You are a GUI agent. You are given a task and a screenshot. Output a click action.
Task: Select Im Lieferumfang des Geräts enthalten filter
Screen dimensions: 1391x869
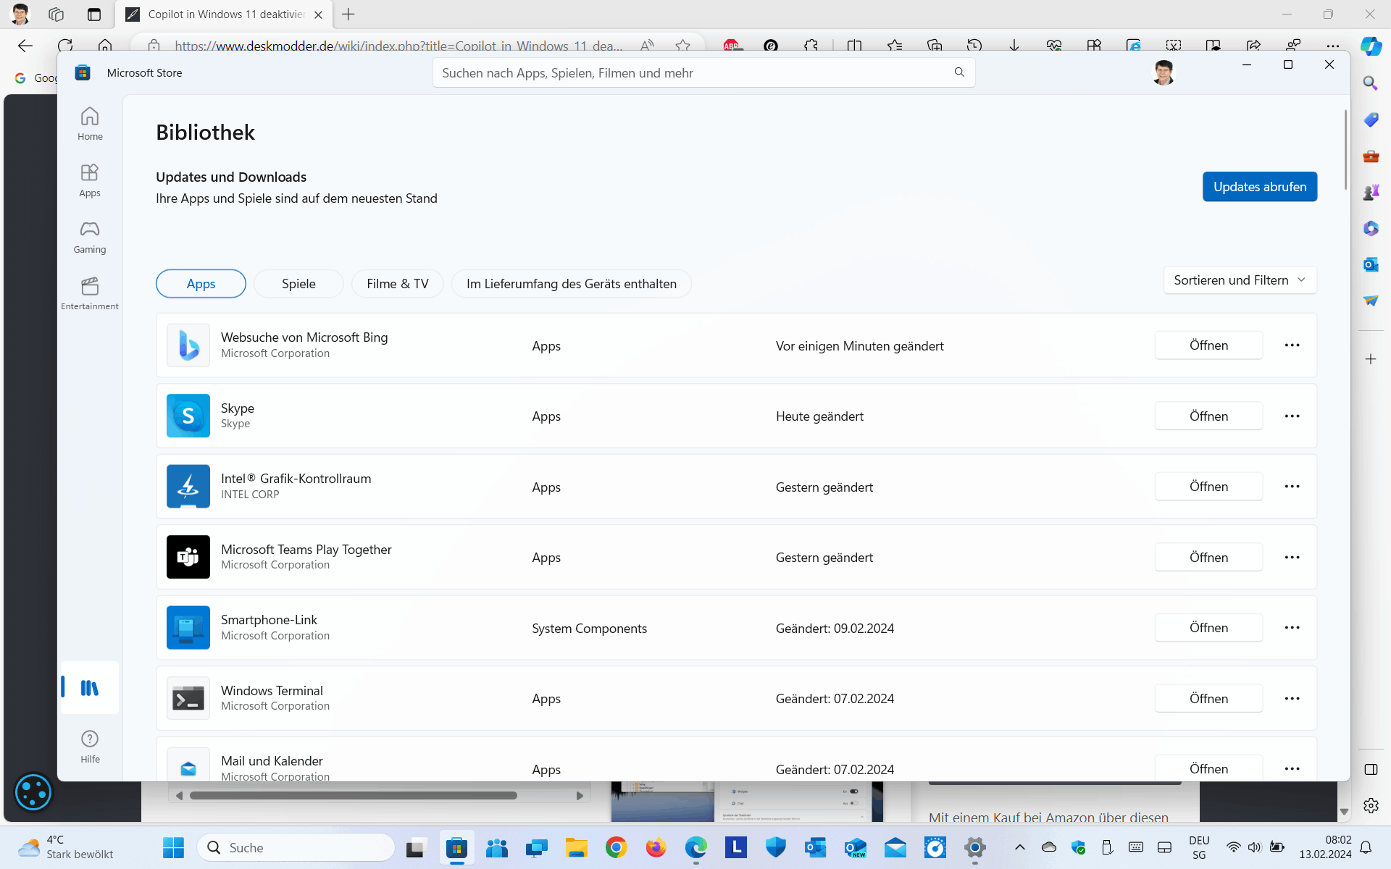(571, 284)
